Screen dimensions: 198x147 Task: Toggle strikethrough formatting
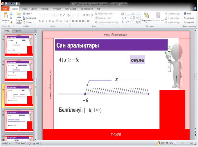pyautogui.click(x=53, y=21)
